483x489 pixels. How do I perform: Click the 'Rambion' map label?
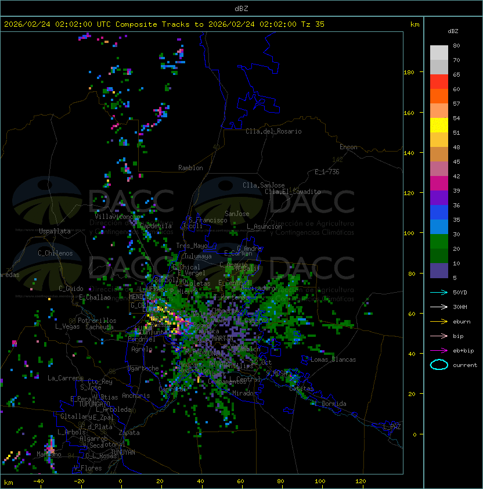(190, 168)
